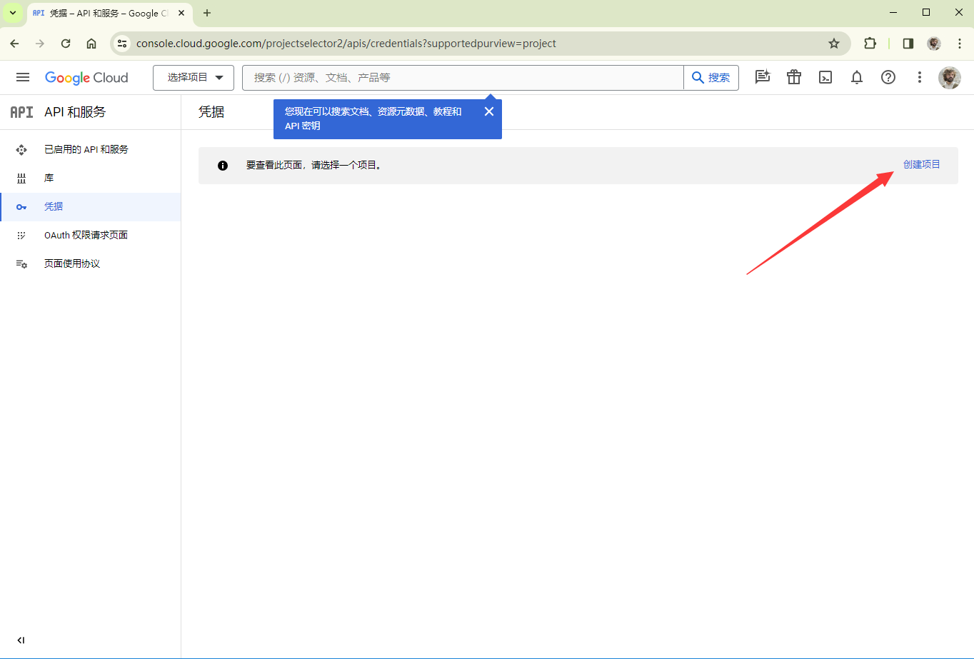Dismiss the blue search tip popup
The image size is (974, 659).
coord(489,111)
